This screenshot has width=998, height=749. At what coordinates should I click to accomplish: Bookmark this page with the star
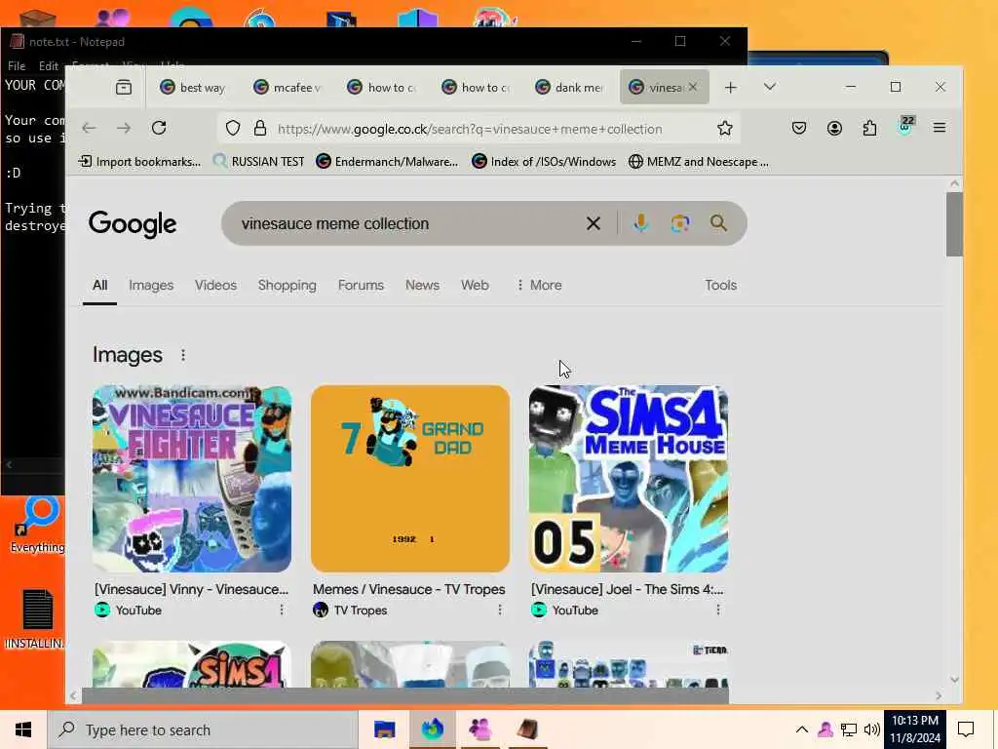coord(724,129)
